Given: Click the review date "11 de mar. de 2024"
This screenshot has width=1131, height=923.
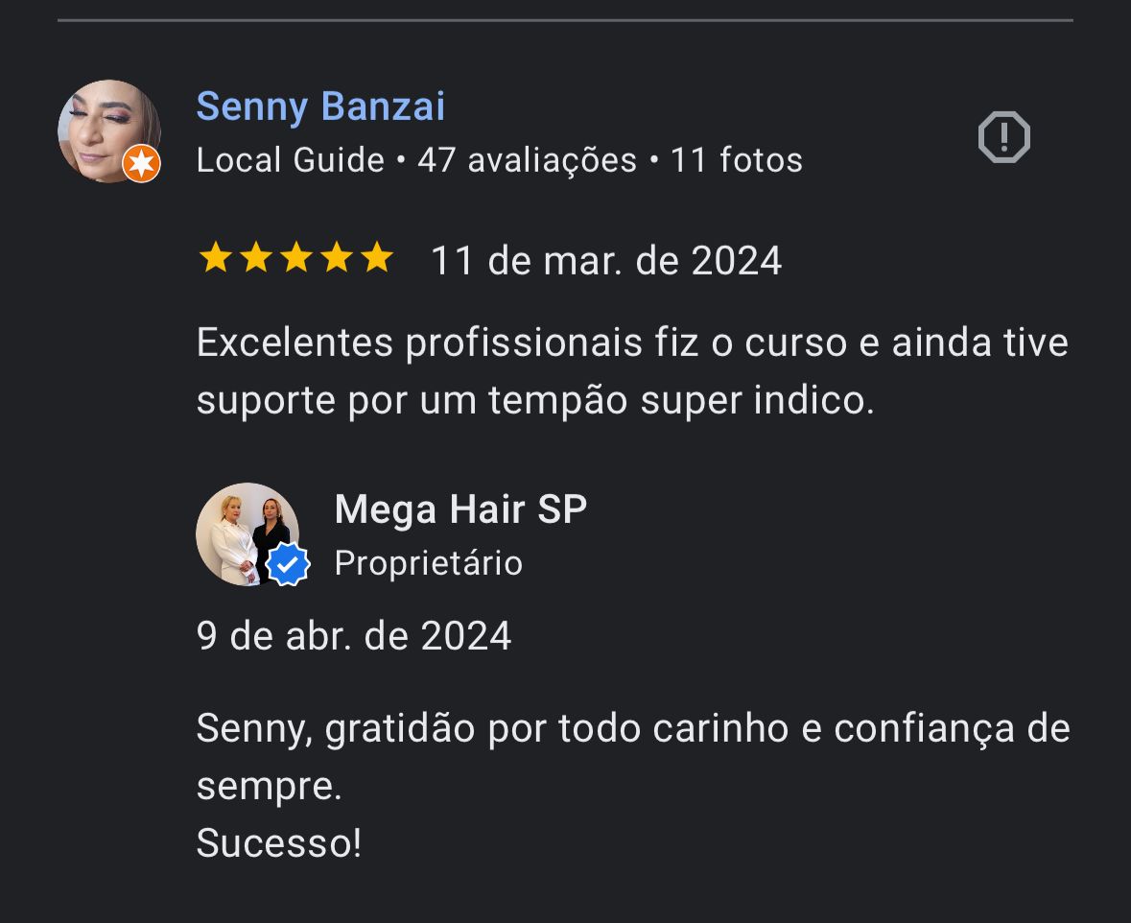Looking at the screenshot, I should [606, 261].
